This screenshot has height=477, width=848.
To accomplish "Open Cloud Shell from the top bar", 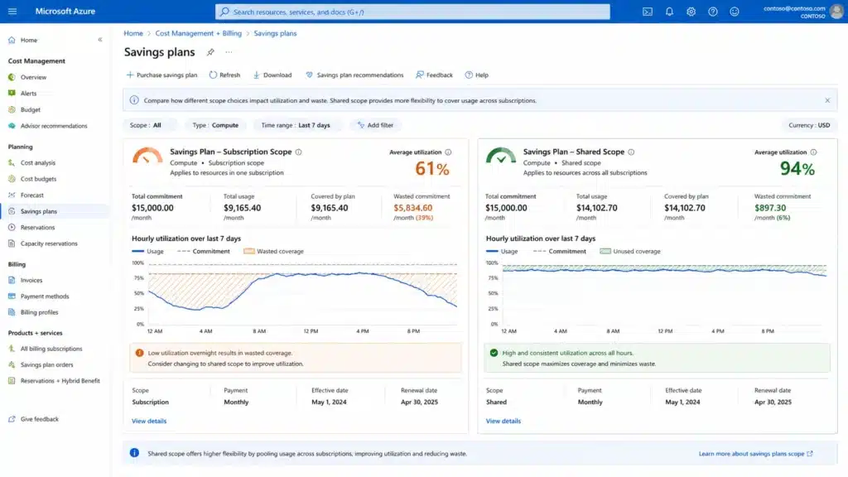I will (x=648, y=12).
